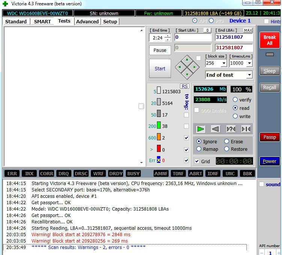
Task: Switch to the SMART tab
Action: click(x=42, y=21)
